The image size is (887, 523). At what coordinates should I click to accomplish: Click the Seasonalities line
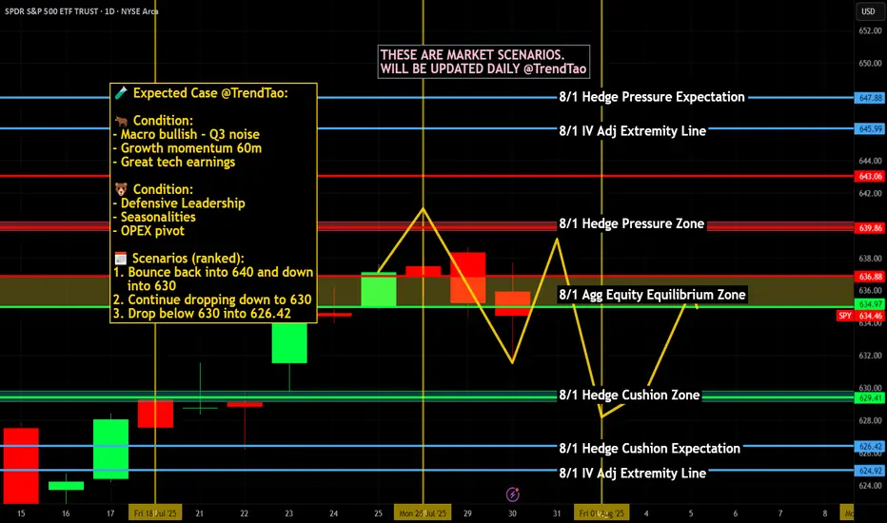tap(154, 217)
